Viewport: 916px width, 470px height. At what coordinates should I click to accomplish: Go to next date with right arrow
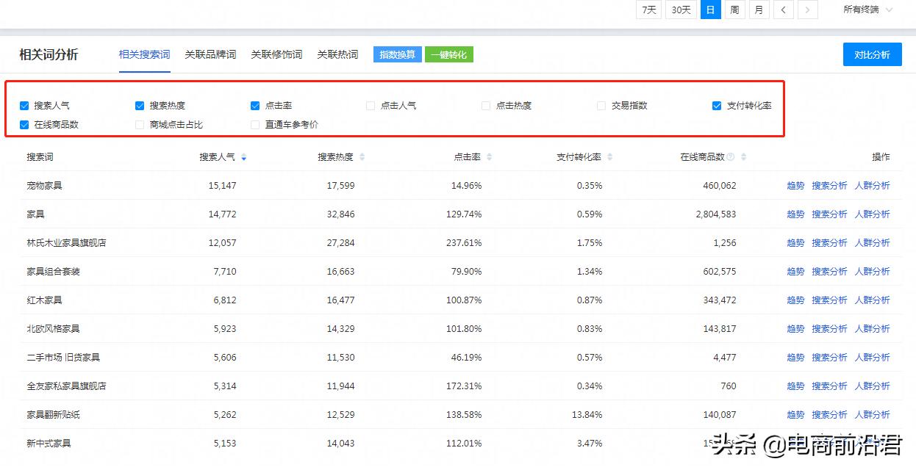[808, 10]
